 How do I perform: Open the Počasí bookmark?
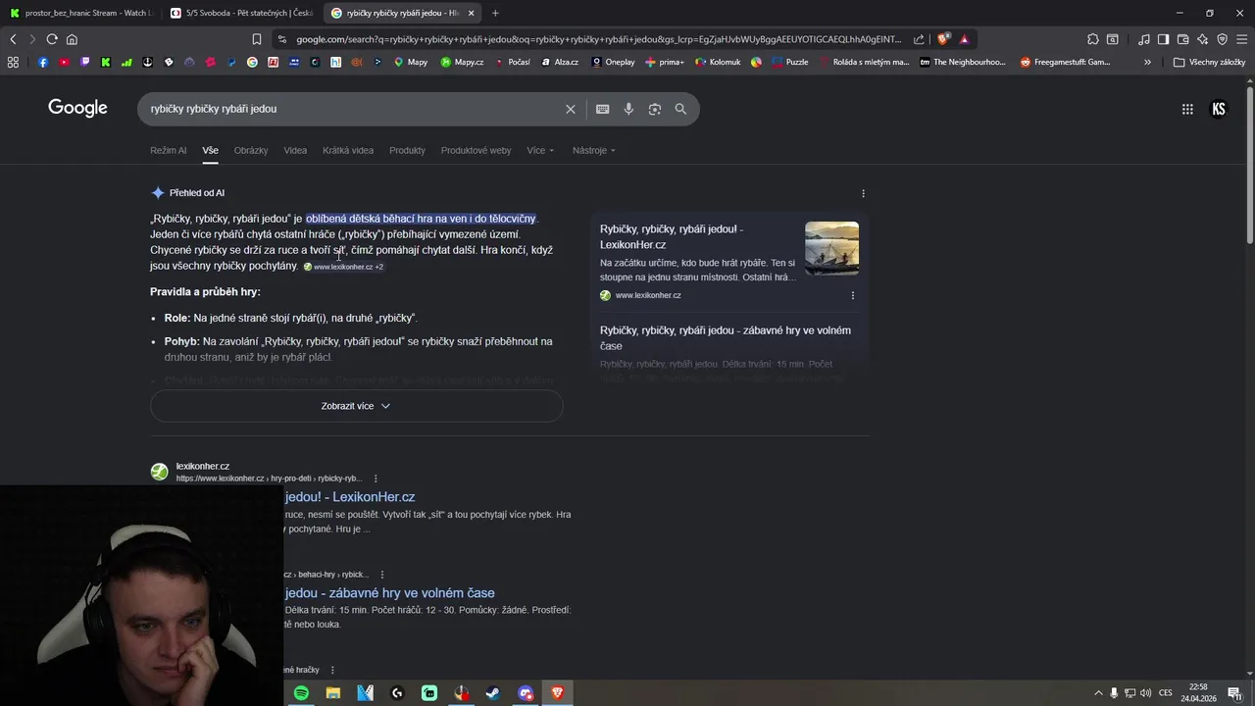point(513,62)
